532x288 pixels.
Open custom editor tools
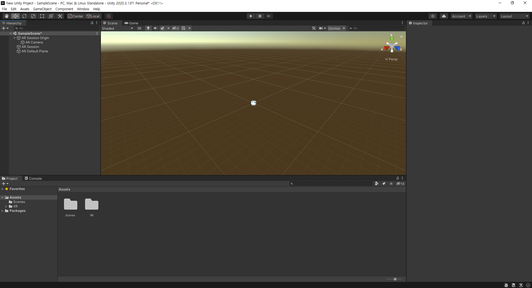coord(60,16)
